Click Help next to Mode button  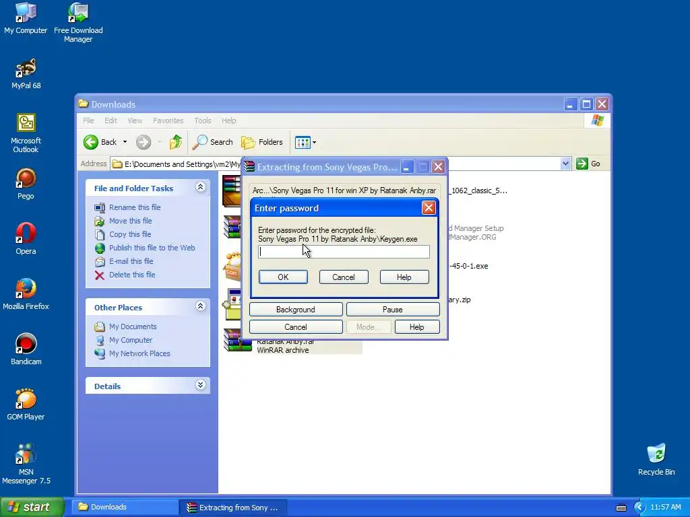click(416, 327)
